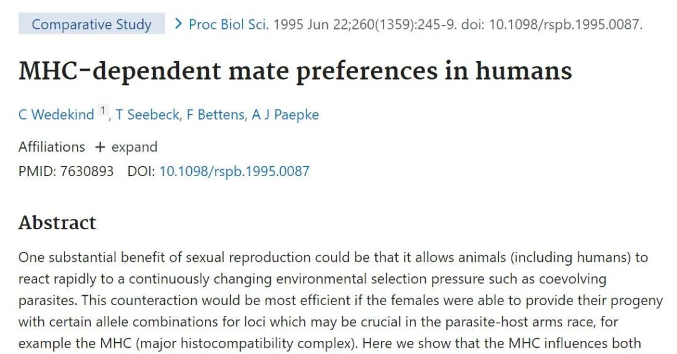Open the Proc Biol Sci journal link
677x354 pixels.
pyautogui.click(x=228, y=24)
